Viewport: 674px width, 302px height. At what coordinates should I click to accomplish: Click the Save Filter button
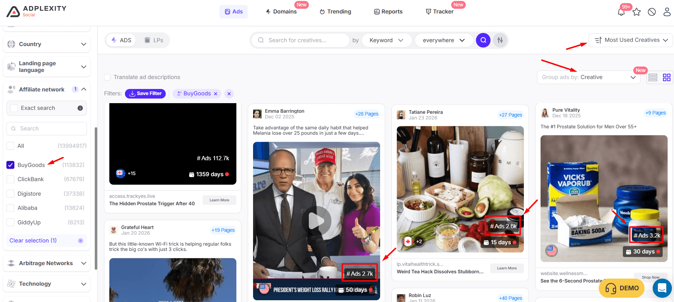(145, 94)
